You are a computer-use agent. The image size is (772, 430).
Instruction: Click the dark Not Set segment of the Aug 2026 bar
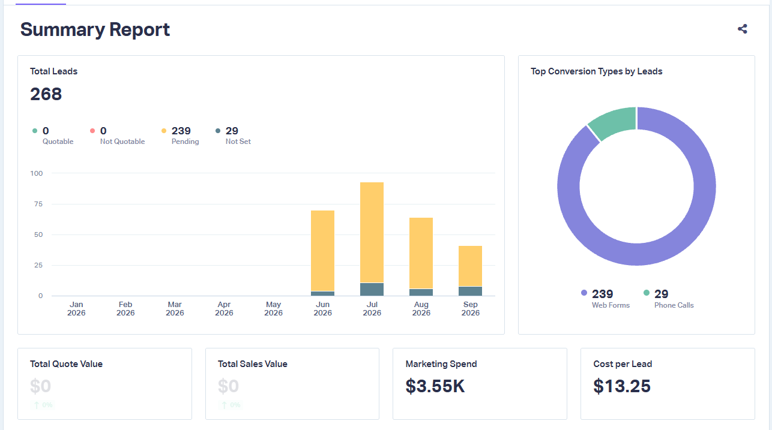tap(421, 292)
